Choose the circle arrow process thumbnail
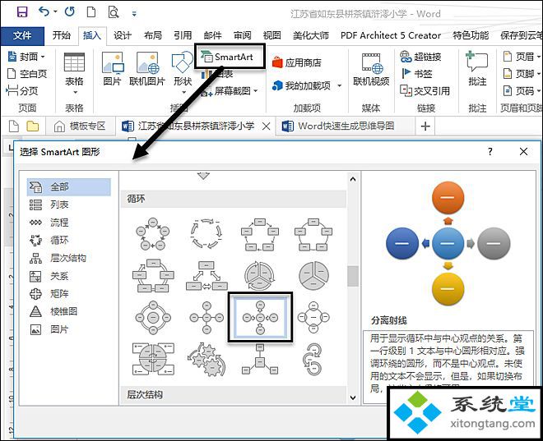The image size is (543, 441). [x=313, y=360]
